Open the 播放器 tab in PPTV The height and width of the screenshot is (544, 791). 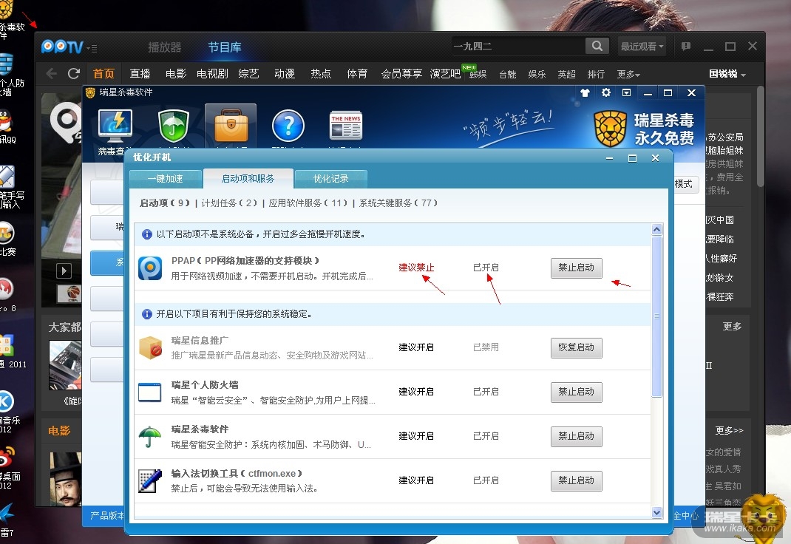click(x=164, y=47)
